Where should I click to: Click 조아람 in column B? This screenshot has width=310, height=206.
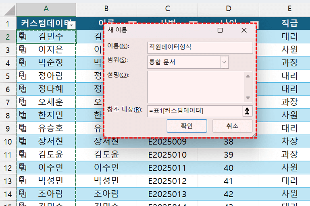pyautogui.click(x=106, y=194)
